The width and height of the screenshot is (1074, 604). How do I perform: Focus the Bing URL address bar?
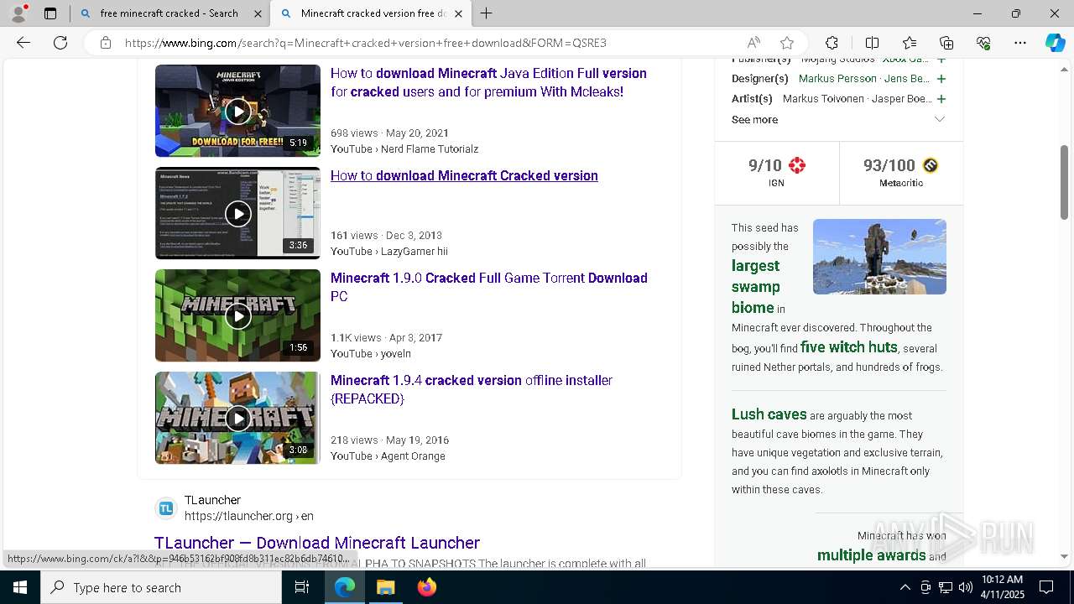428,43
